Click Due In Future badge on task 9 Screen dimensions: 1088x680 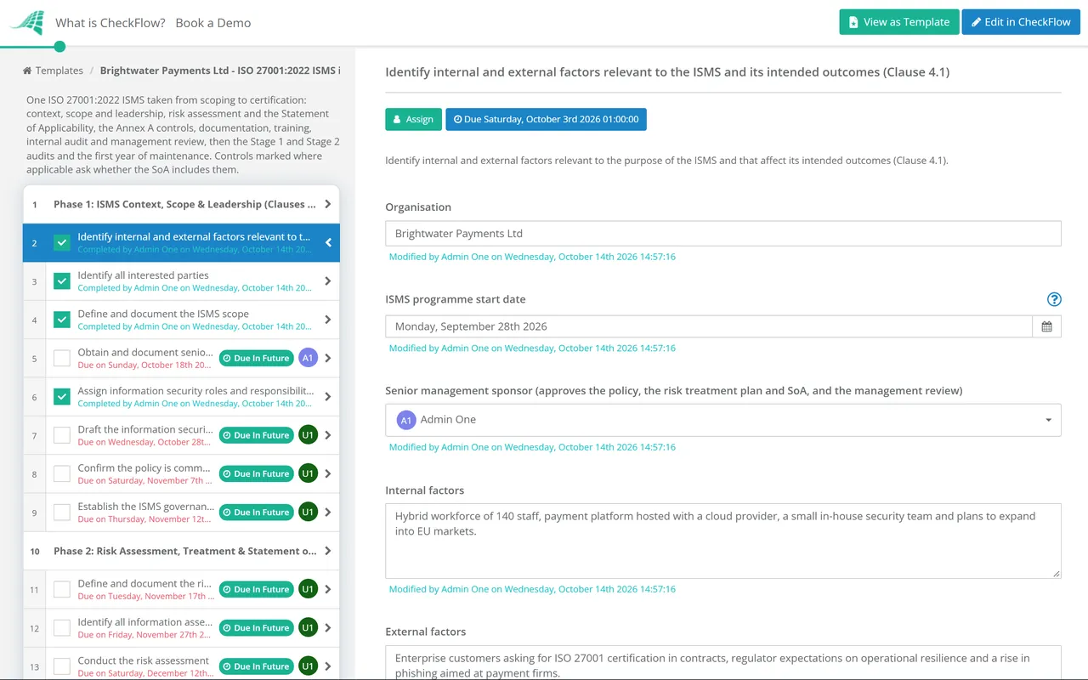pyautogui.click(x=256, y=513)
